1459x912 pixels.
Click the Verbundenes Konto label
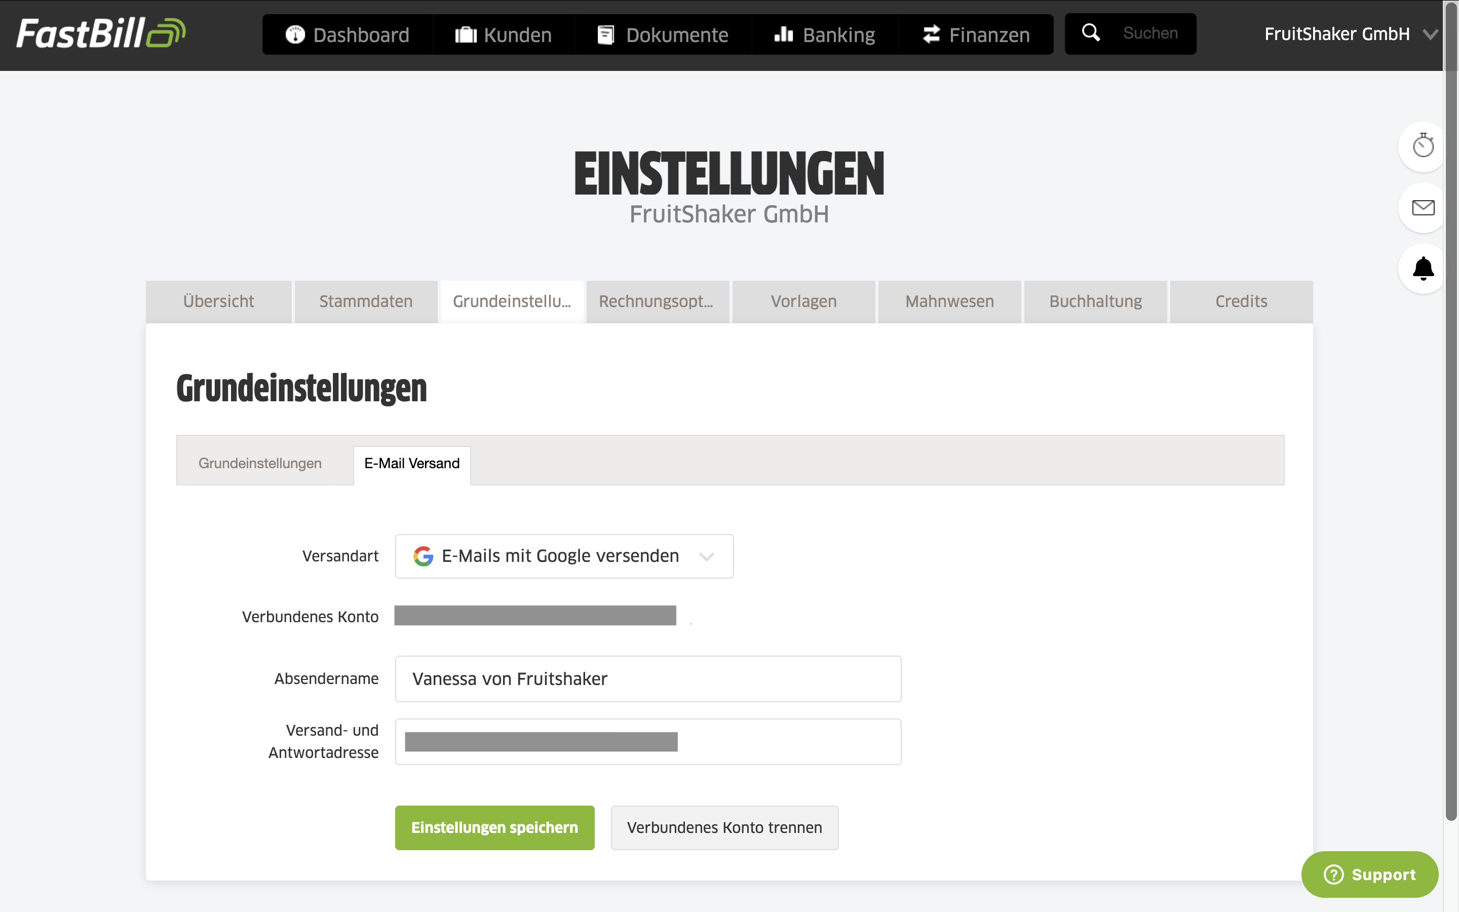point(310,617)
